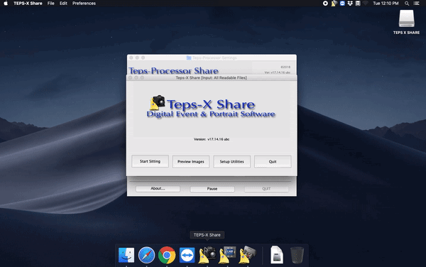Click the Teps-Processor Share heading

173,70
